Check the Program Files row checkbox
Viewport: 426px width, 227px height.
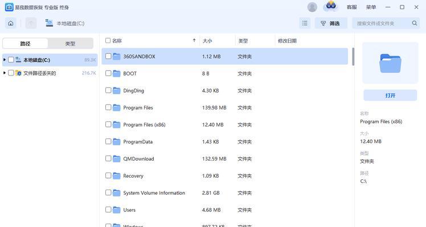[108, 107]
